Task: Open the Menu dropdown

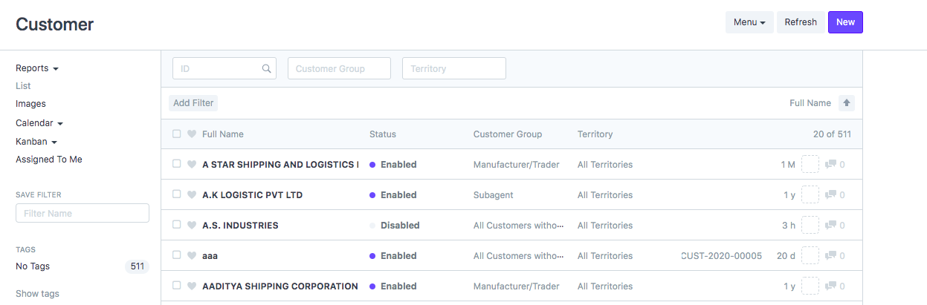Action: (749, 22)
